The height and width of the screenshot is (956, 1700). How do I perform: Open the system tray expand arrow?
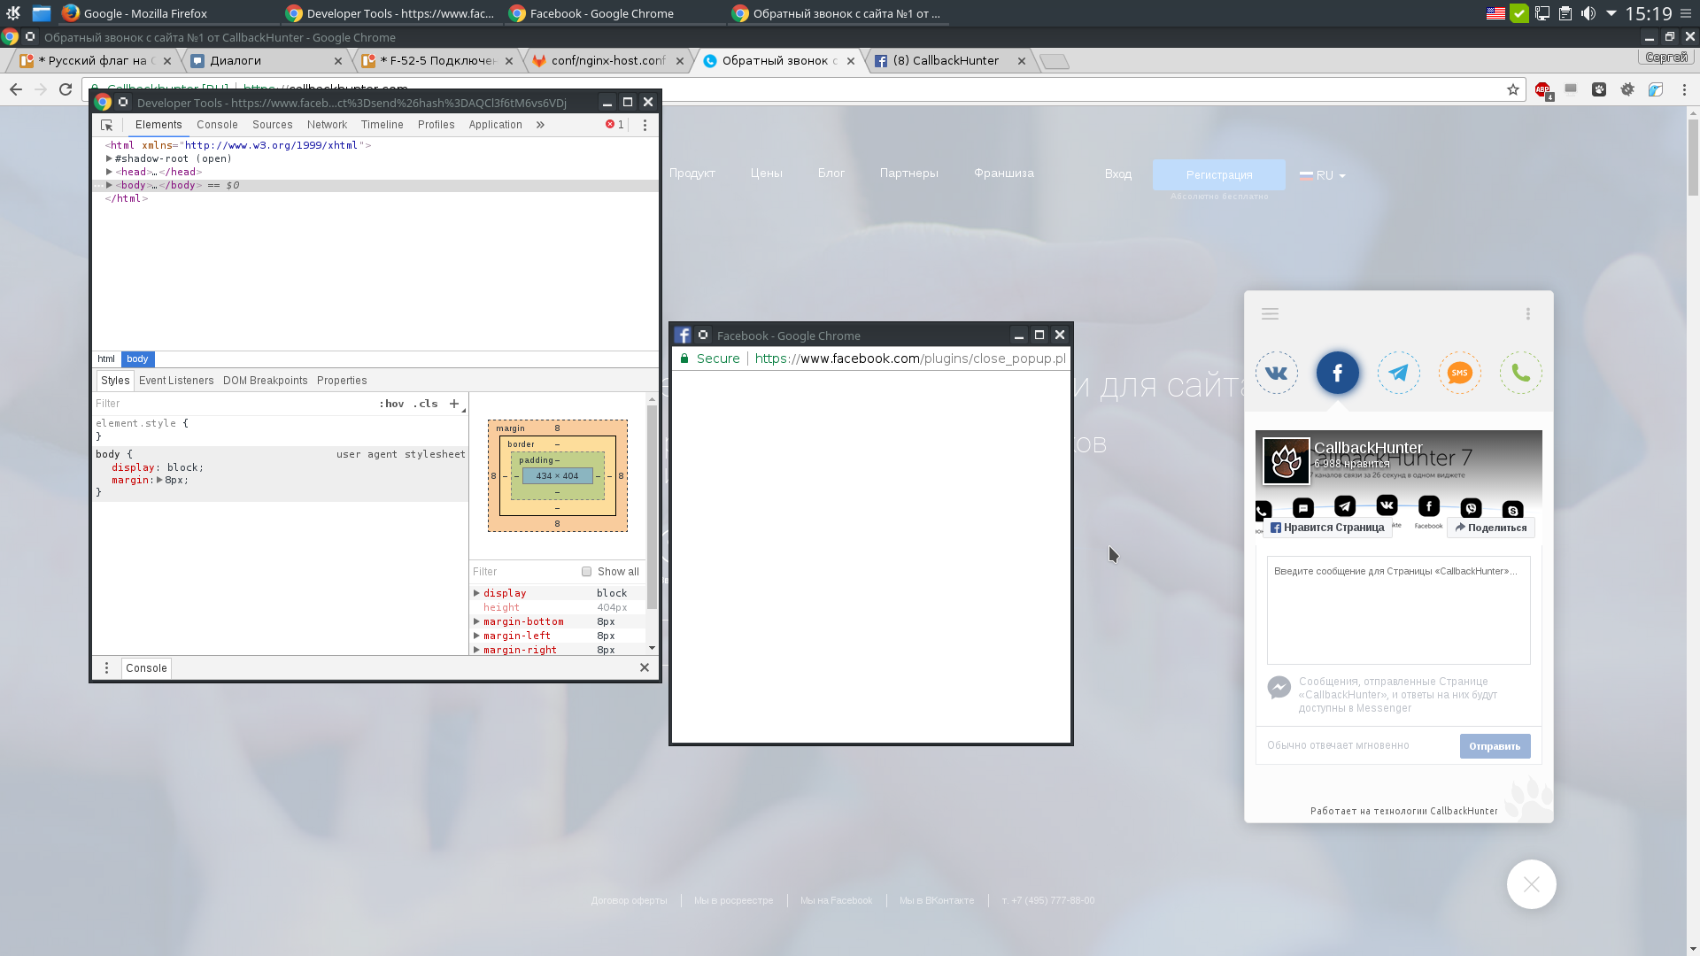pos(1611,13)
